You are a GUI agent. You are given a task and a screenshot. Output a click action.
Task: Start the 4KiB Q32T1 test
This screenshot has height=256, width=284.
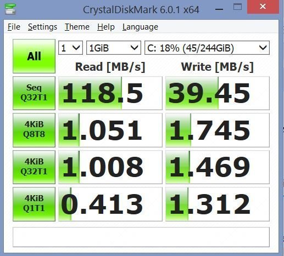34,167
